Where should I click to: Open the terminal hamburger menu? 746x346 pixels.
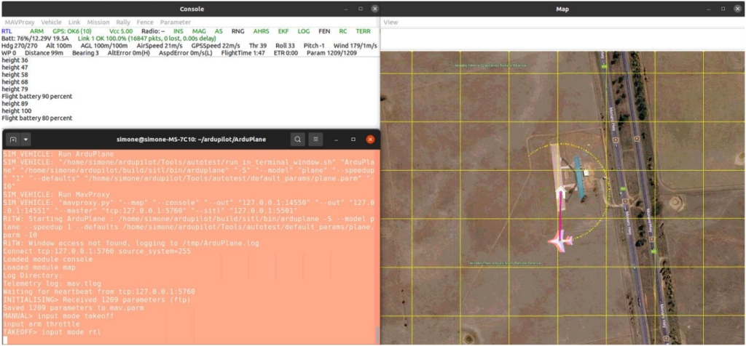tap(316, 139)
